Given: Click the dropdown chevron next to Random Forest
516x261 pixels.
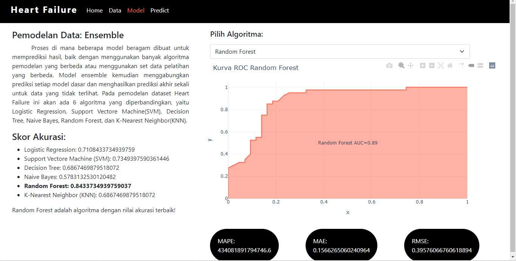Looking at the screenshot, I should (x=461, y=51).
